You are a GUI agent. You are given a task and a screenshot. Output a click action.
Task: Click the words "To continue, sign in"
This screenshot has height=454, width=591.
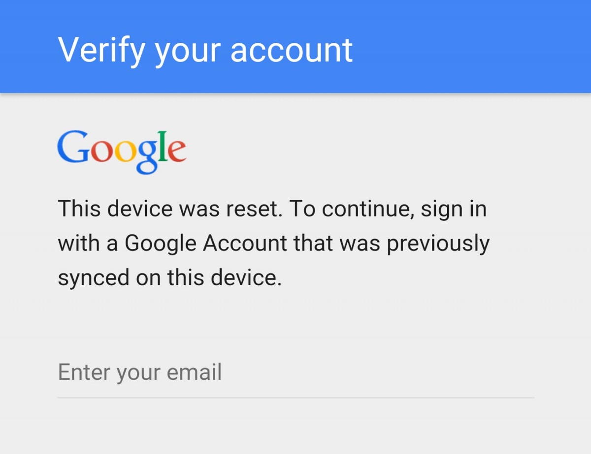pyautogui.click(x=388, y=209)
